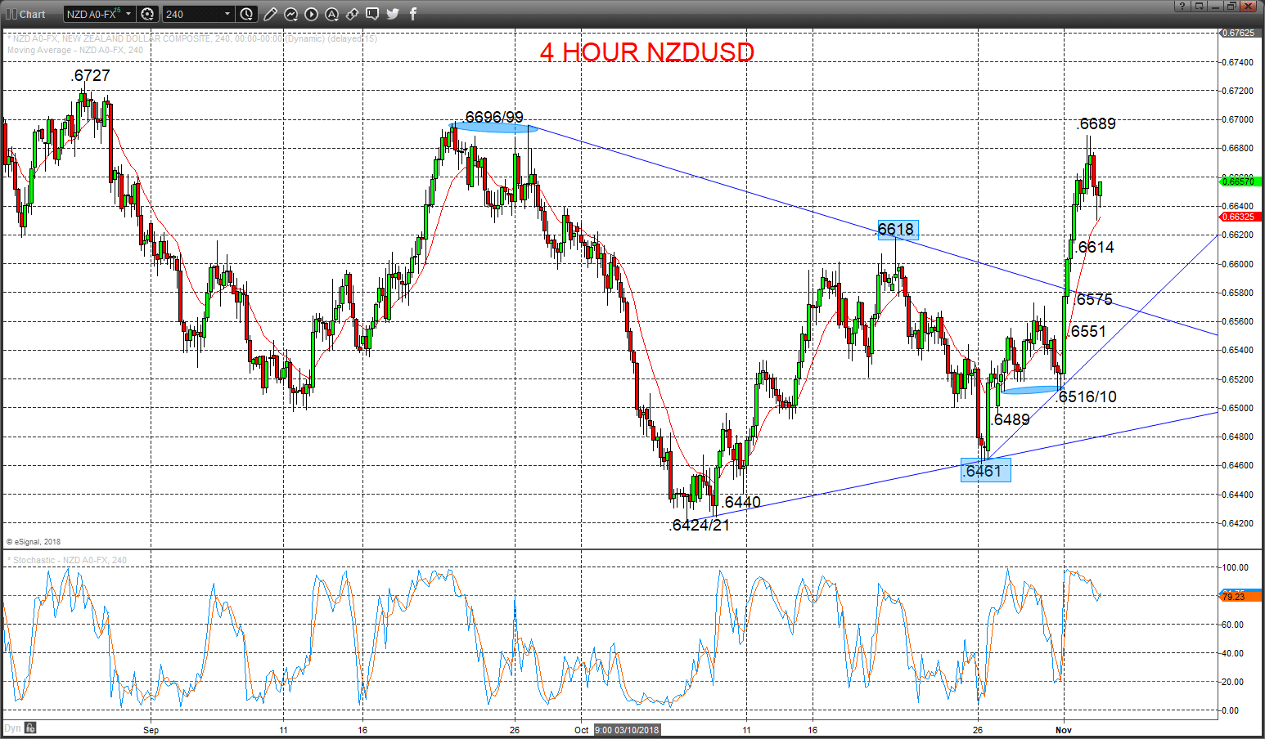Image resolution: width=1265 pixels, height=739 pixels.
Task: Select the .6727 high annotation
Action: pyautogui.click(x=90, y=75)
